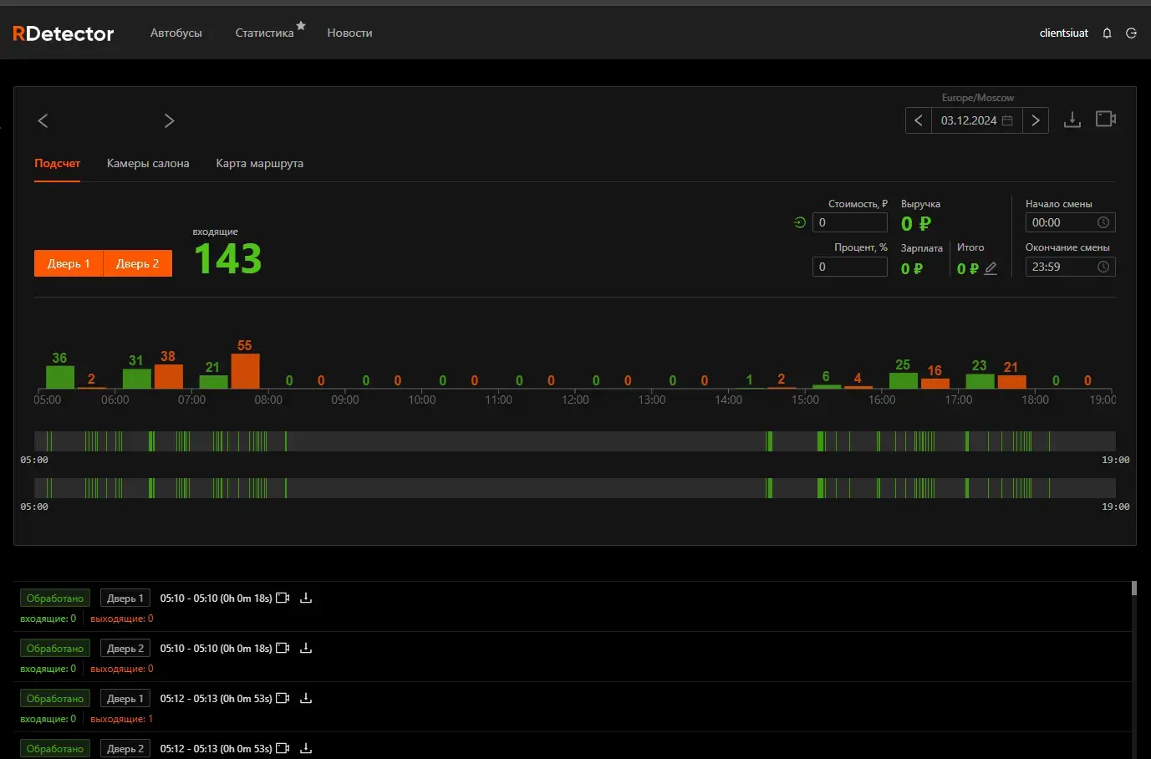Go to previous date with left chevron
1151x759 pixels.
pos(919,120)
